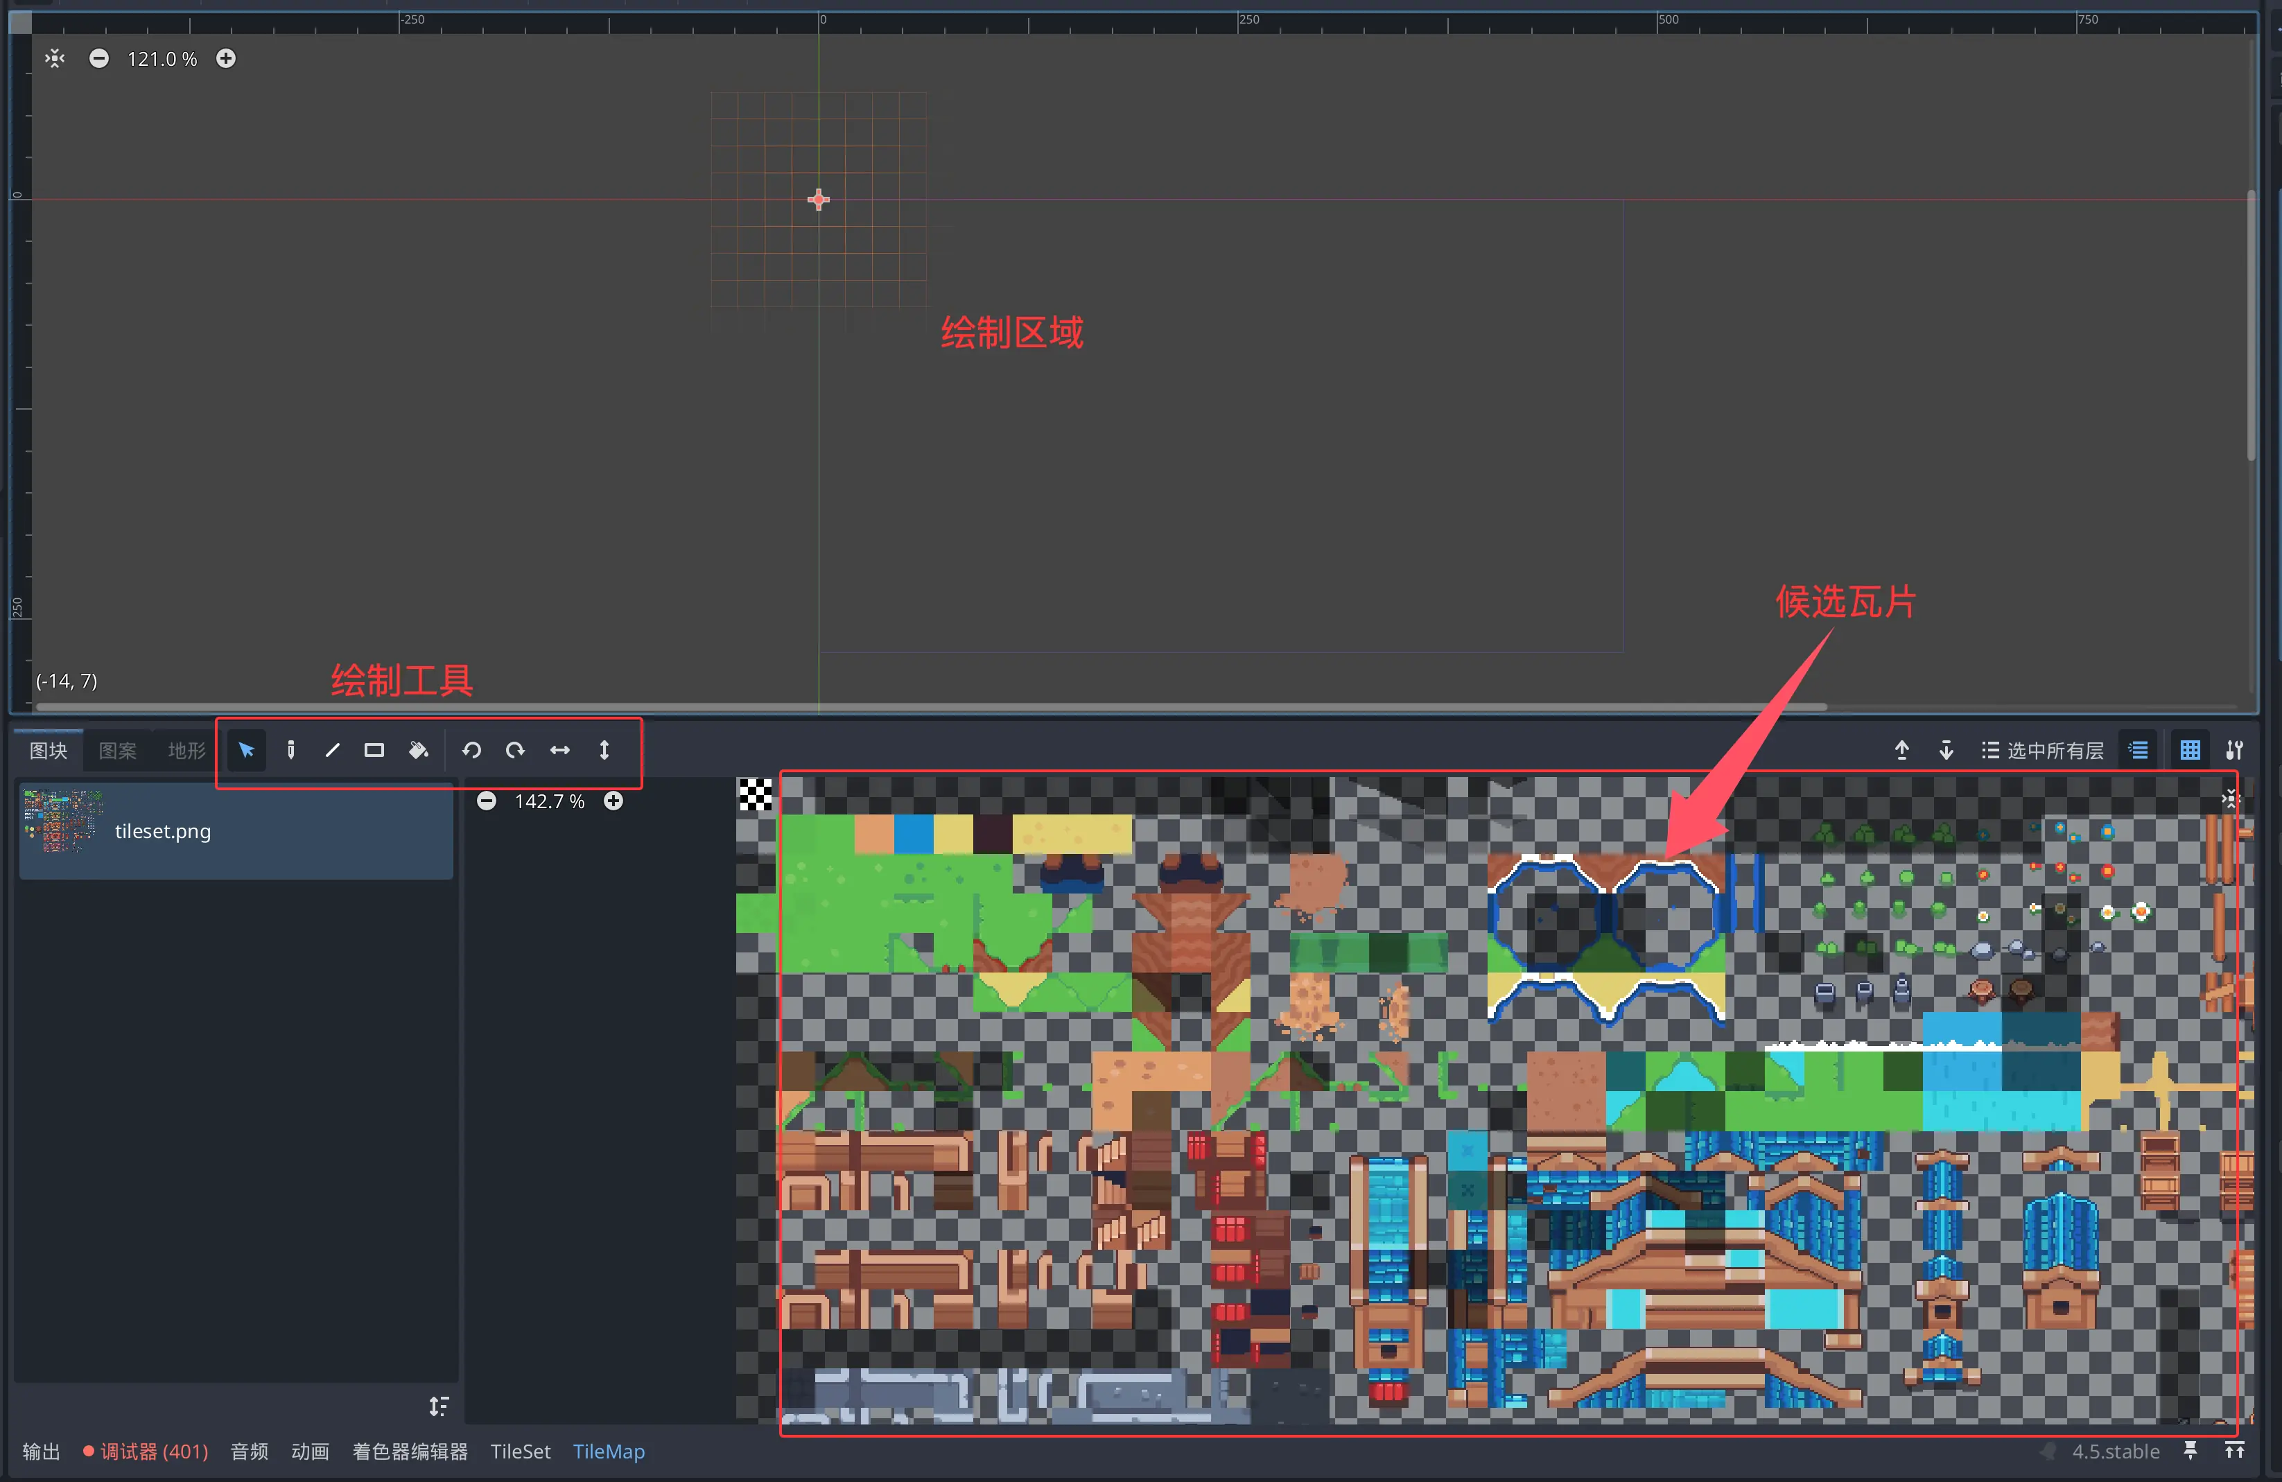The width and height of the screenshot is (2282, 1482).
Task: Open the tile source sort options button
Action: pos(438,1406)
